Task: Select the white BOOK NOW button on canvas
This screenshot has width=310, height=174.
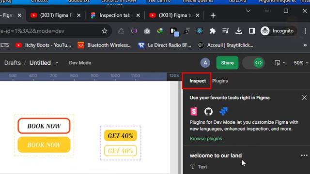Action: pos(44,126)
